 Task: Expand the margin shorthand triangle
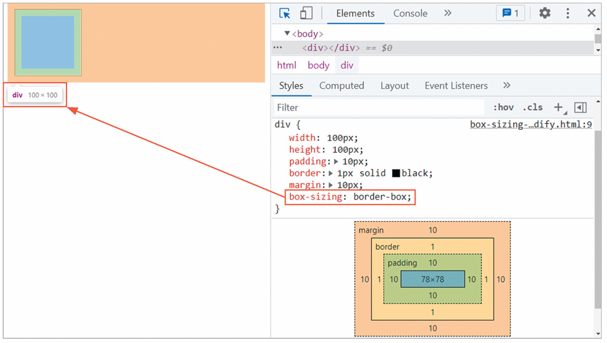point(331,185)
